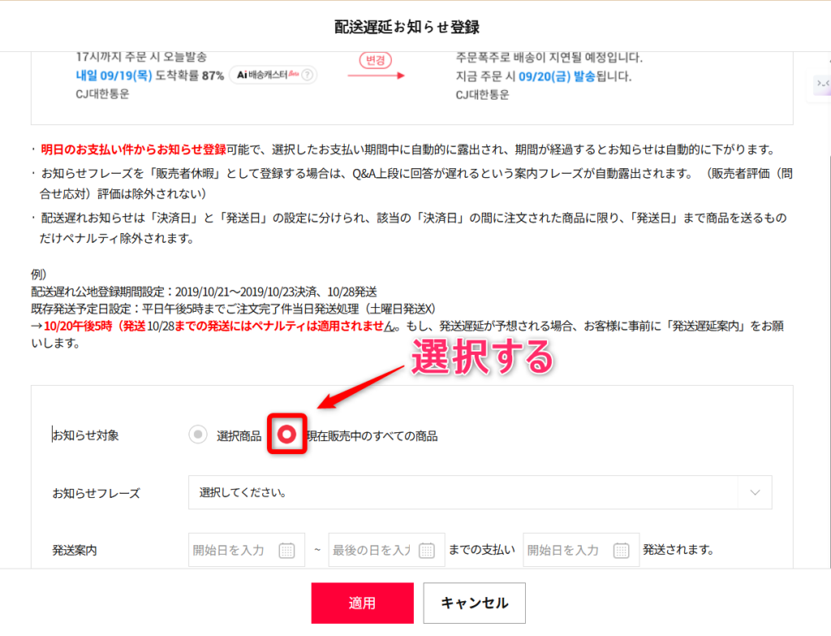Viewport: 831px width, 636px height.
Task: Select 現在販売中のすべての商品 radio button
Action: (286, 435)
